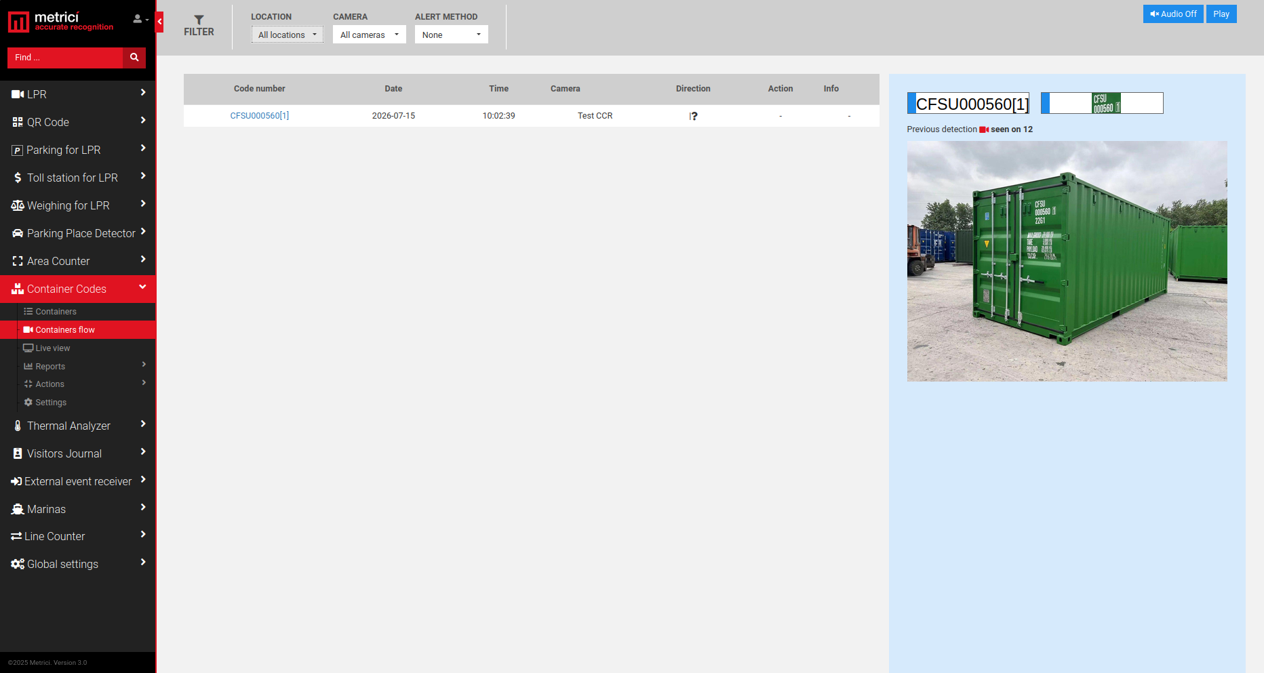Open the Containers submenu item

pos(56,311)
